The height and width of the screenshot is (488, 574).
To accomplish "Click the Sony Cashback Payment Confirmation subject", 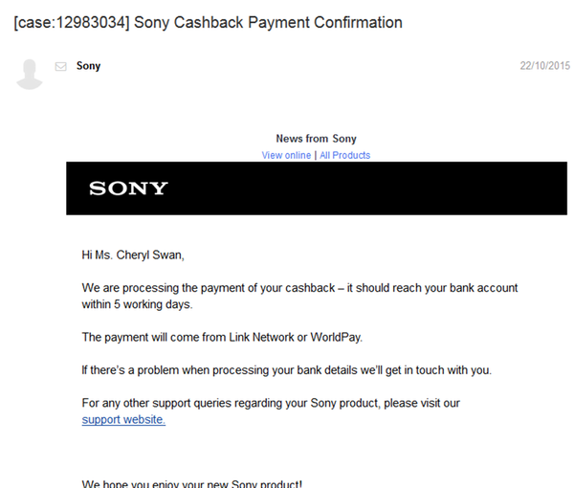I will [268, 22].
